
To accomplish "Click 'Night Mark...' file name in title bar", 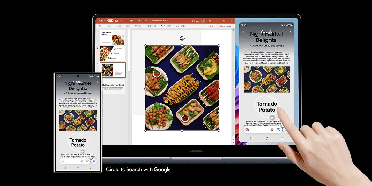I will pos(143,21).
